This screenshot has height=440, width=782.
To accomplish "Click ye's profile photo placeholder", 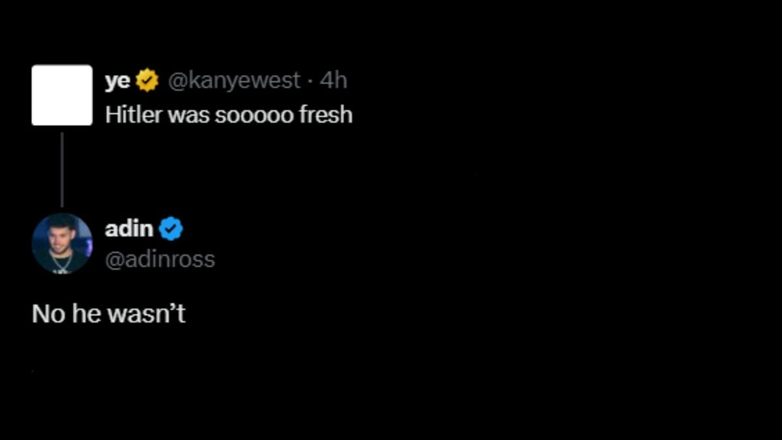I will tap(62, 95).
